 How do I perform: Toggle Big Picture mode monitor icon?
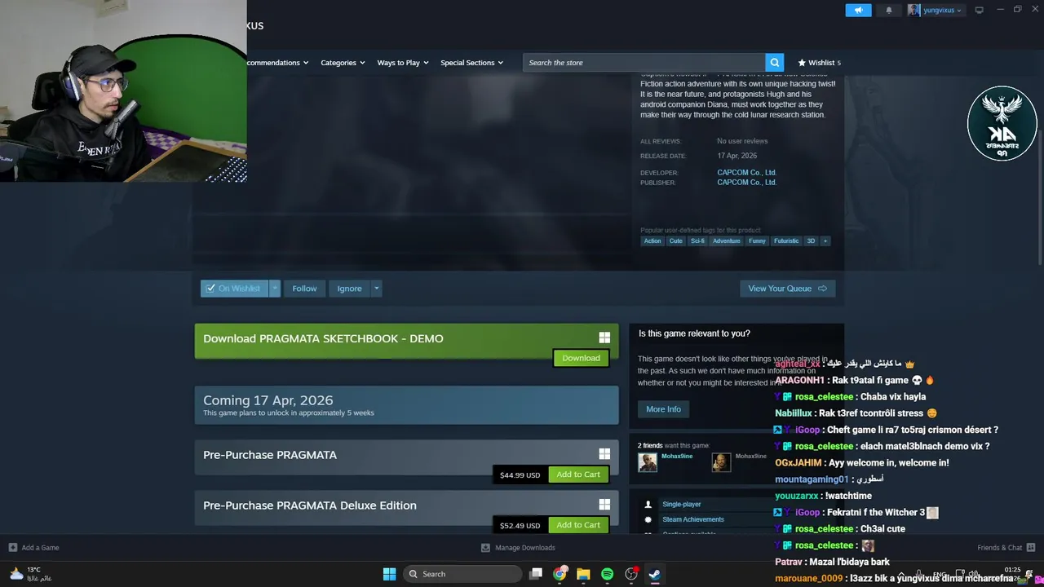(979, 10)
